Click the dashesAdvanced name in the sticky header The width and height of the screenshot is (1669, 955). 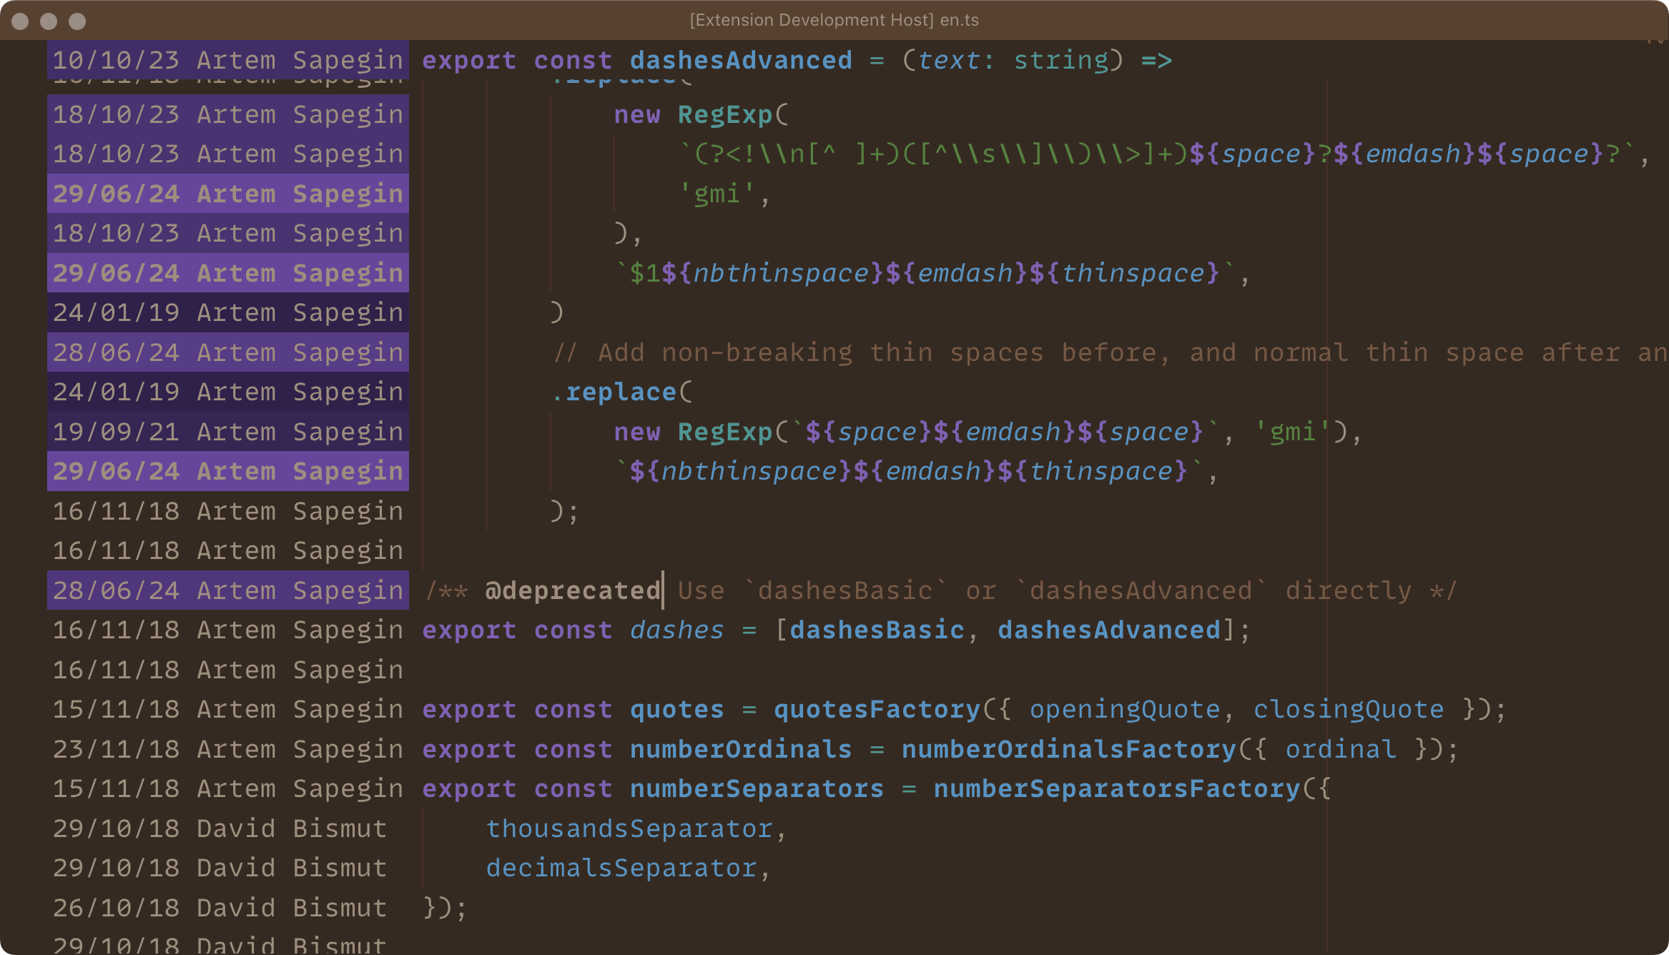click(741, 60)
